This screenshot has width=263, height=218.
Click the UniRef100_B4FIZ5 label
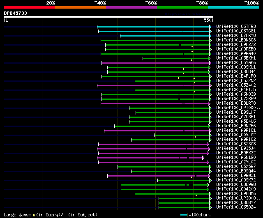point(236,90)
